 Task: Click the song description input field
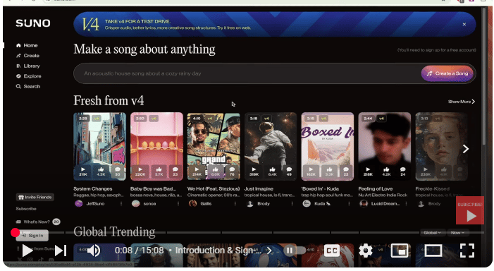tap(247, 73)
